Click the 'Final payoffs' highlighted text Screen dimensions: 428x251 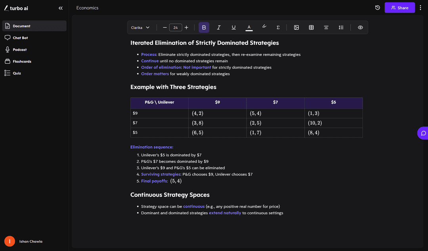tap(154, 181)
